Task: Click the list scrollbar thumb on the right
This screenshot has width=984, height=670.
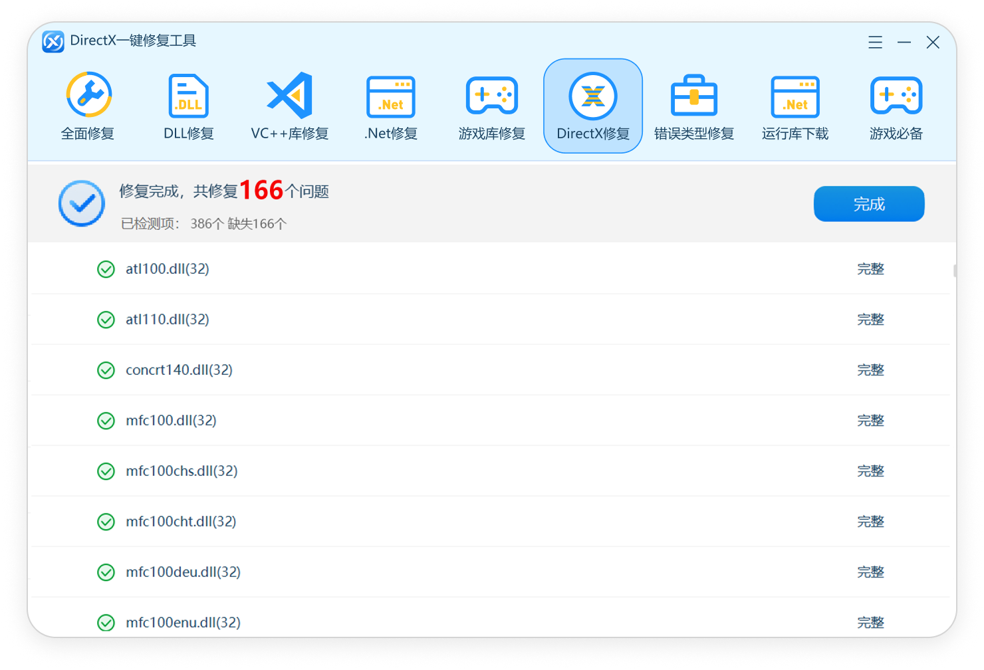Action: coord(954,271)
